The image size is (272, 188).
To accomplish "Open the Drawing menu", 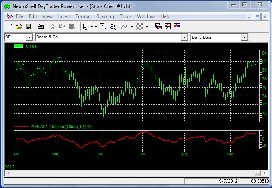I will [x=105, y=16].
